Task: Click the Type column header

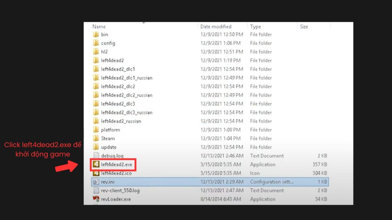Action: pyautogui.click(x=255, y=27)
